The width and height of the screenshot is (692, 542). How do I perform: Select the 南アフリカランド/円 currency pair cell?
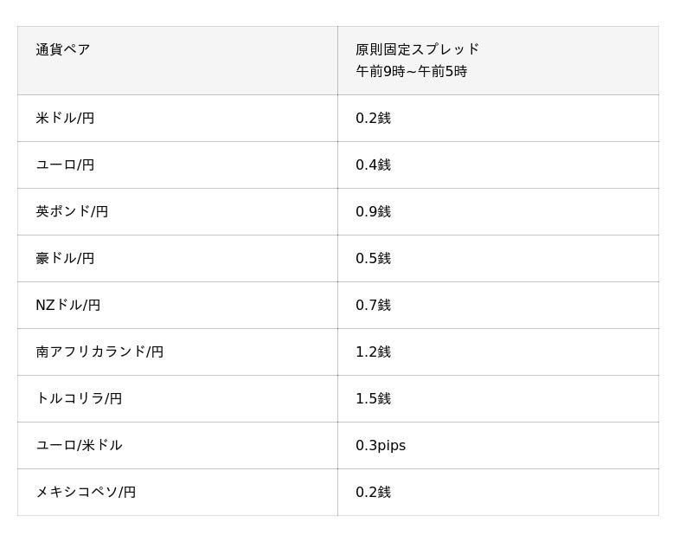pyautogui.click(x=99, y=352)
